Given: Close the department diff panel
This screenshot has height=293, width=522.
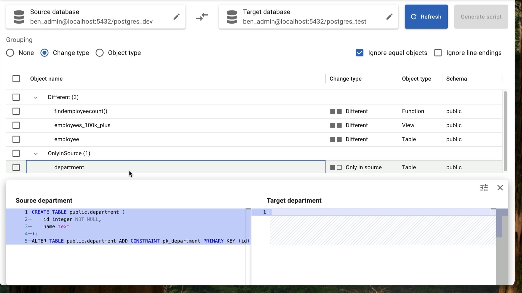Looking at the screenshot, I should click(500, 188).
